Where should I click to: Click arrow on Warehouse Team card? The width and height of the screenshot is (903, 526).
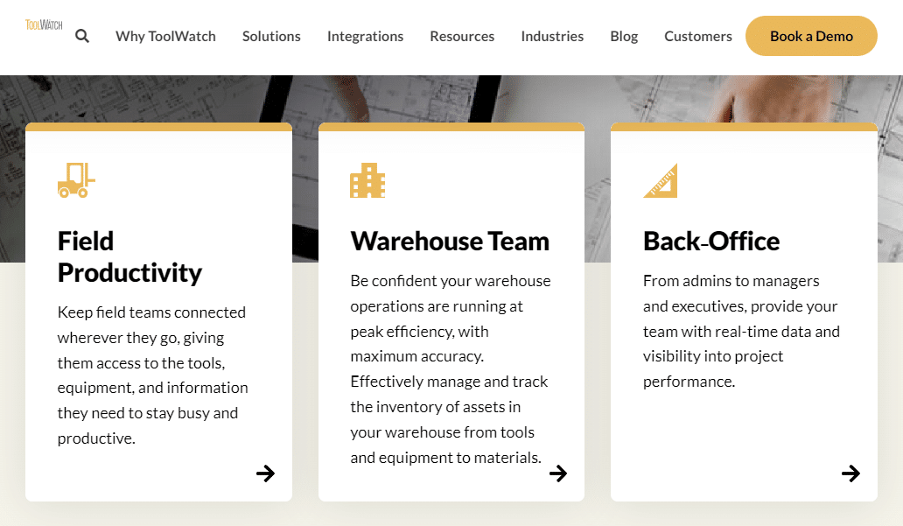[x=557, y=473]
